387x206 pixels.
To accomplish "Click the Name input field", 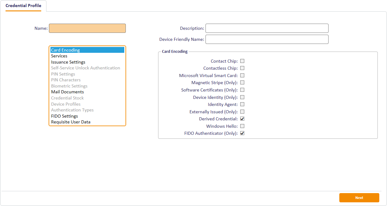I will [x=87, y=28].
